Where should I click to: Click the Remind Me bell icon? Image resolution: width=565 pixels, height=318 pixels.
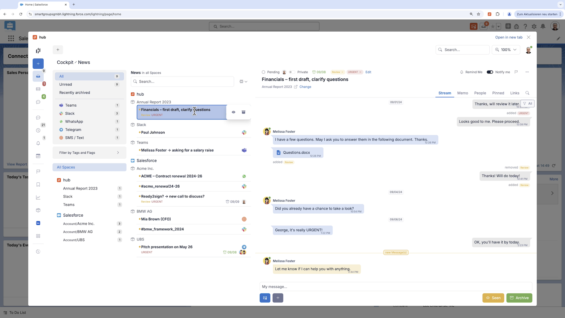[462, 72]
